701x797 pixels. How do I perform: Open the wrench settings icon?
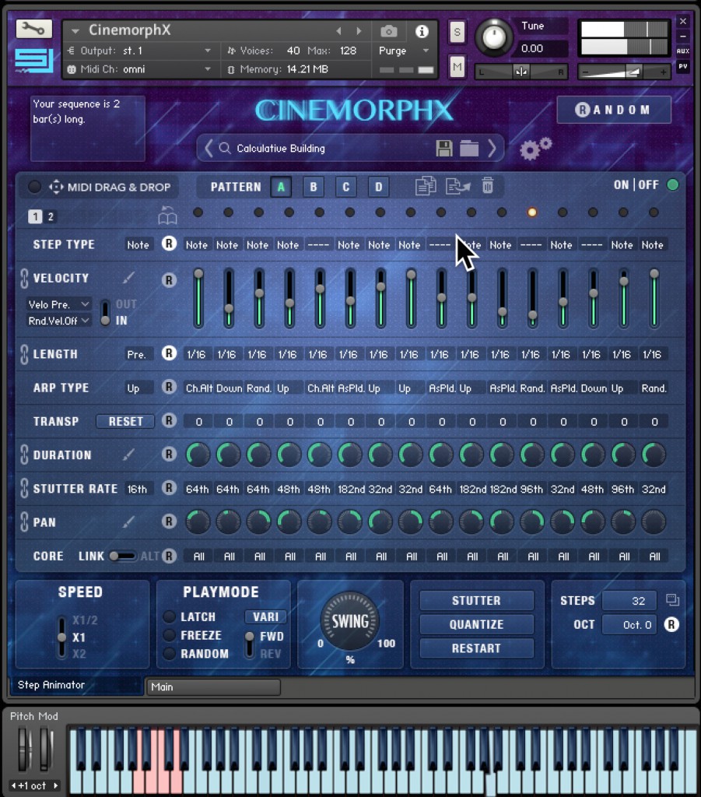(33, 29)
